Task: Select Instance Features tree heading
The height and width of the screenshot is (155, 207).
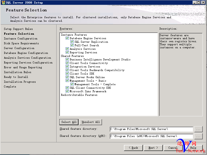Action: [x=74, y=35]
